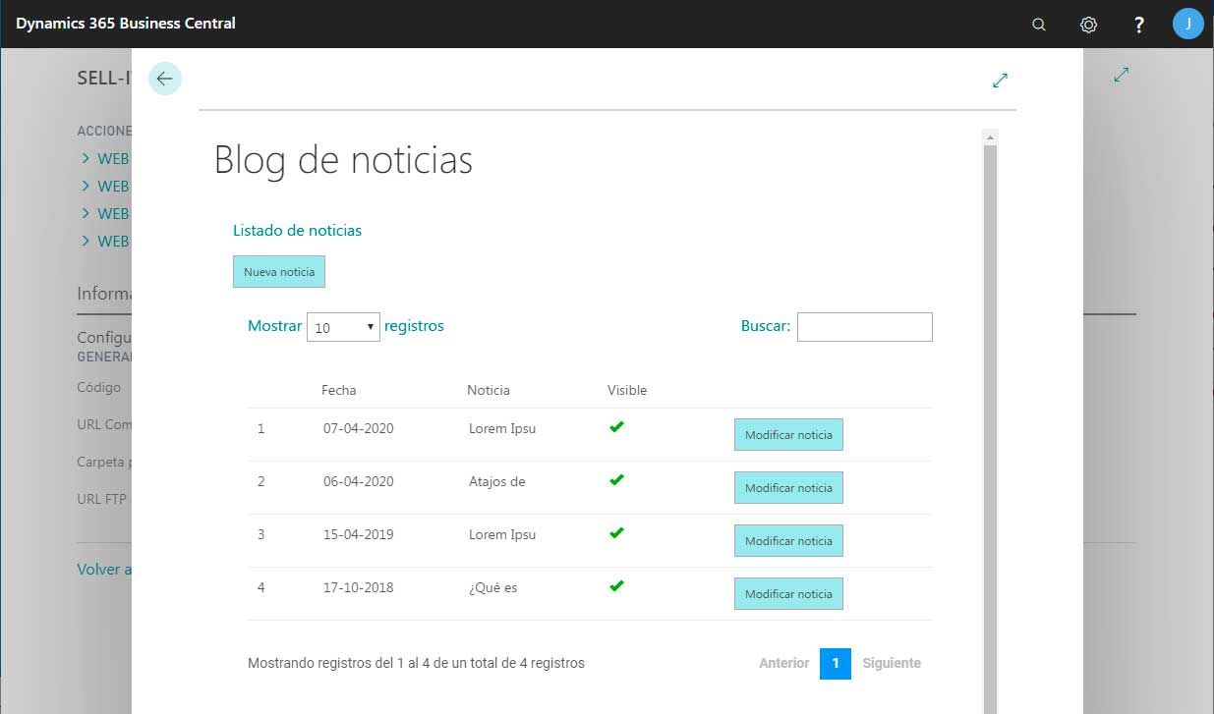Select the date cell 06-04-2020
The width and height of the screenshot is (1214, 714).
359,481
